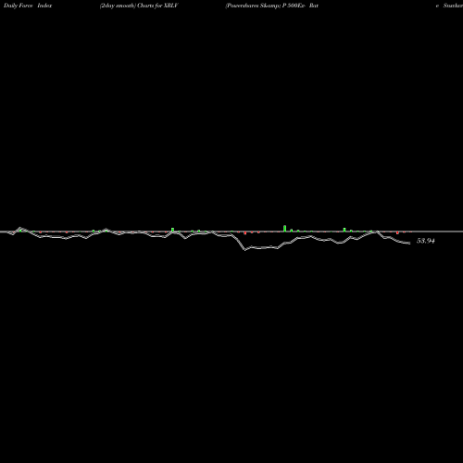Click the '(2day smooth) Charts for XRLV' text
Screen dimensions: 463x463
coord(139,6)
